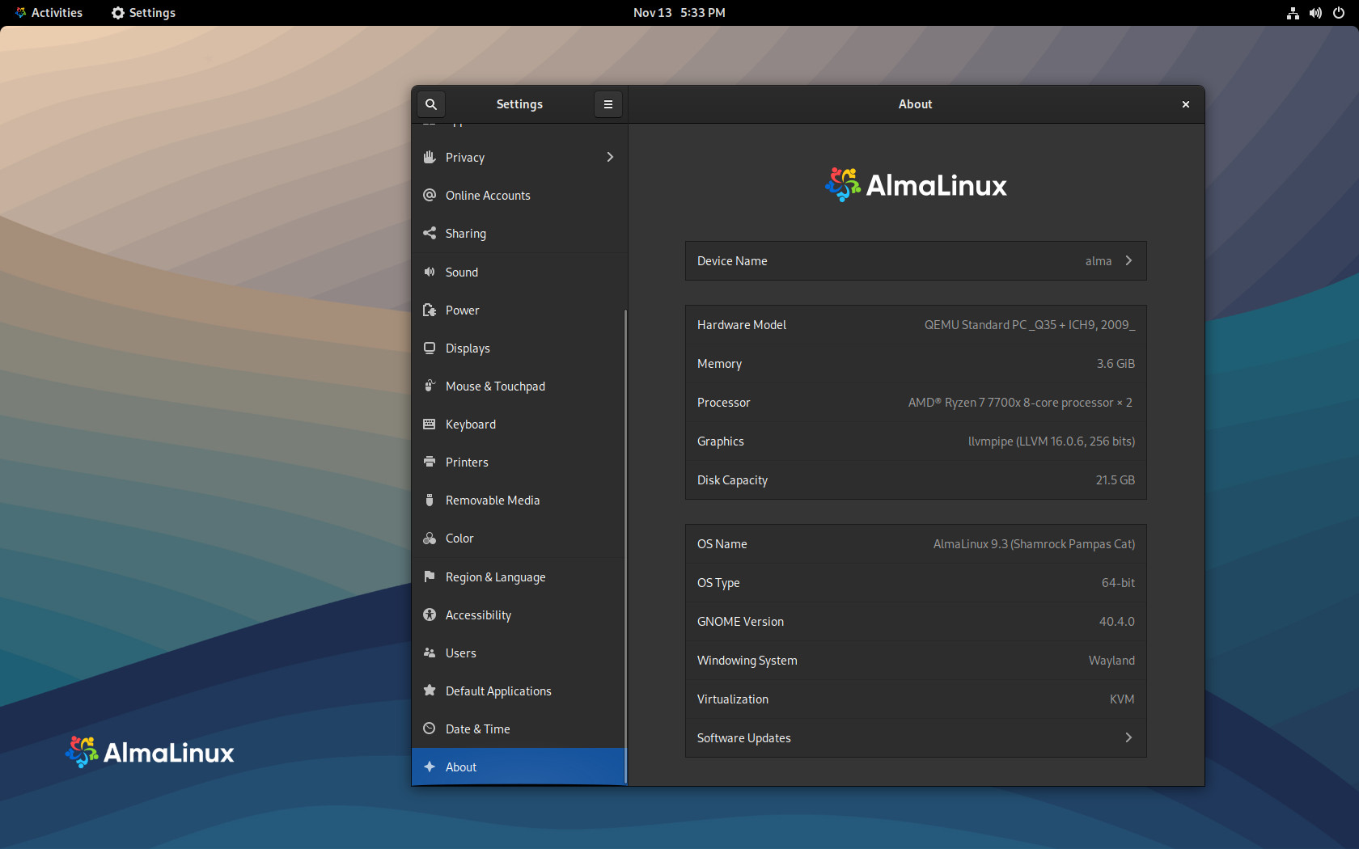
Task: Click the Hardware Model value QEMU Standard PC
Action: (x=1030, y=325)
